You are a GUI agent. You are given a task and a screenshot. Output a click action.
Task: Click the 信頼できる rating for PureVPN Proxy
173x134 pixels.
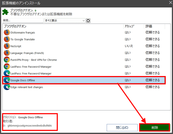point(153,60)
